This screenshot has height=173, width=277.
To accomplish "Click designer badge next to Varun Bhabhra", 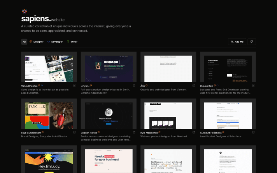I will point(39,85).
